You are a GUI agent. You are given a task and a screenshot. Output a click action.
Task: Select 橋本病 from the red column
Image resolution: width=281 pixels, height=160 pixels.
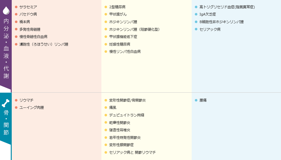click(25, 22)
